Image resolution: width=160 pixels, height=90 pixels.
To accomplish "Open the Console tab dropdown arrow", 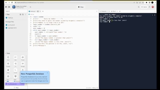I will pos(107,11).
